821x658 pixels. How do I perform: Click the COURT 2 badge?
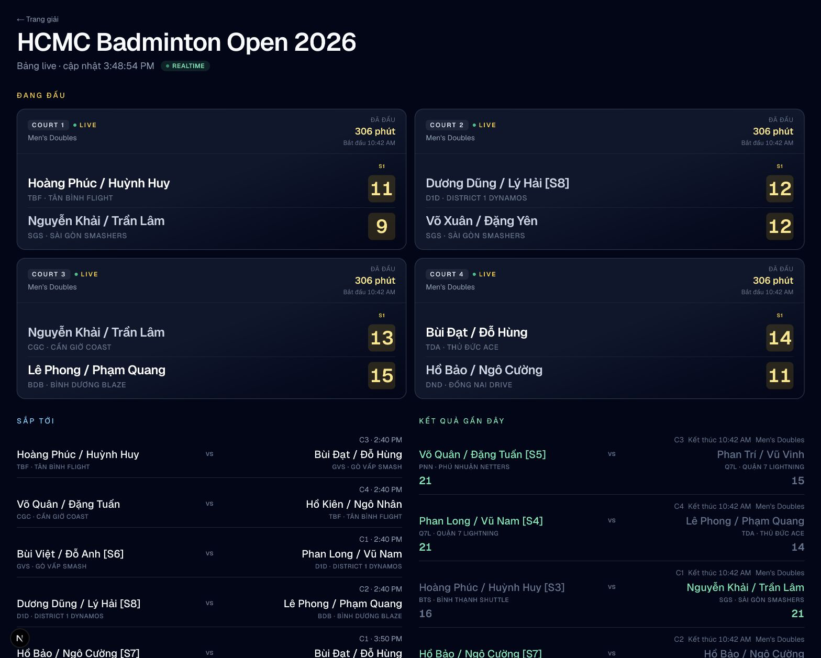(447, 125)
